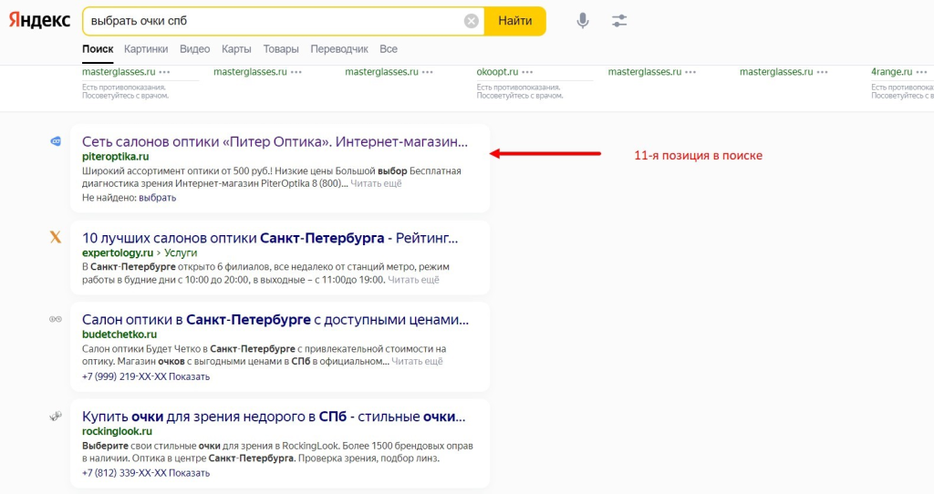Open the Все tab
Viewport: 934px width, 494px height.
pos(389,49)
